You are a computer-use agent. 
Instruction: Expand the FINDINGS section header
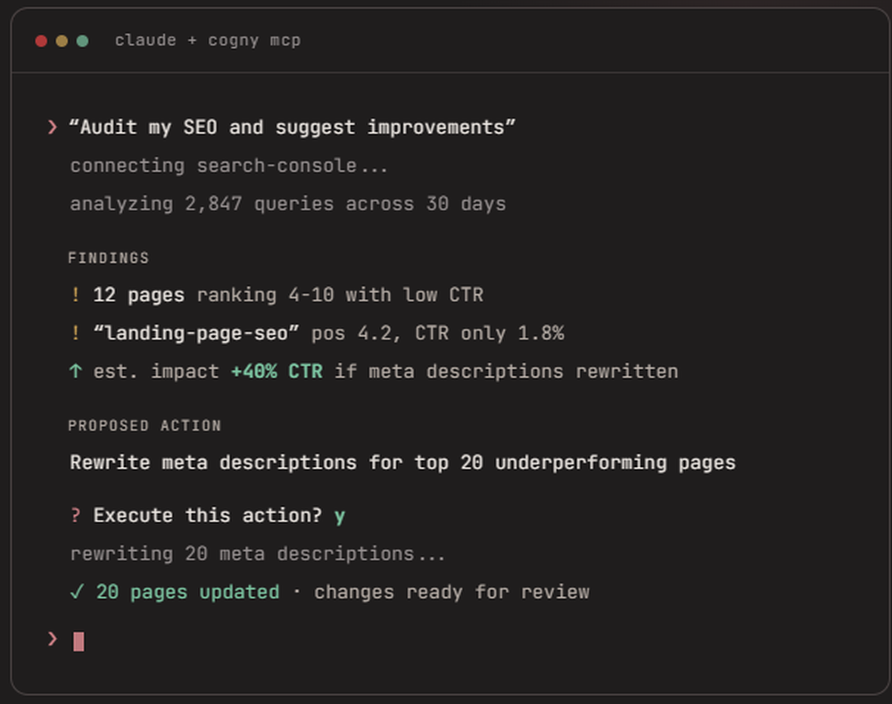click(x=109, y=258)
